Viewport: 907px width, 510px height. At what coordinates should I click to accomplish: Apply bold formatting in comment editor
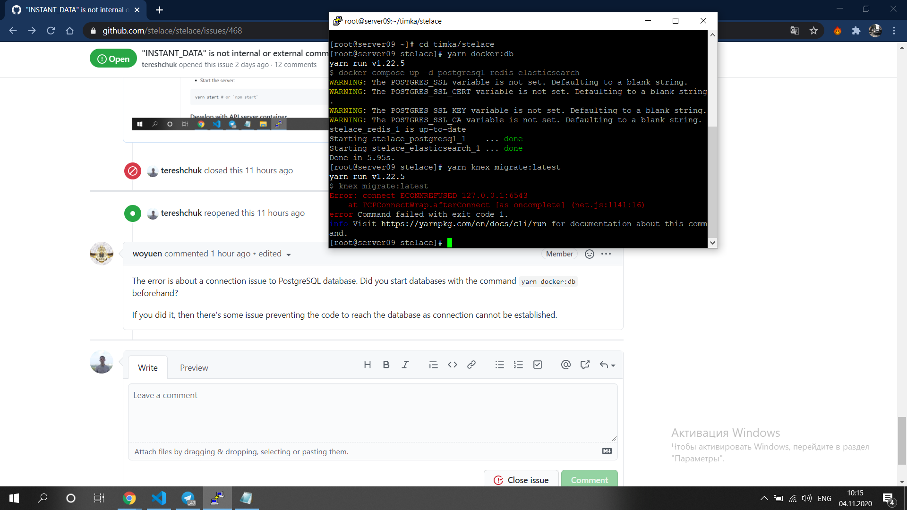(386, 365)
